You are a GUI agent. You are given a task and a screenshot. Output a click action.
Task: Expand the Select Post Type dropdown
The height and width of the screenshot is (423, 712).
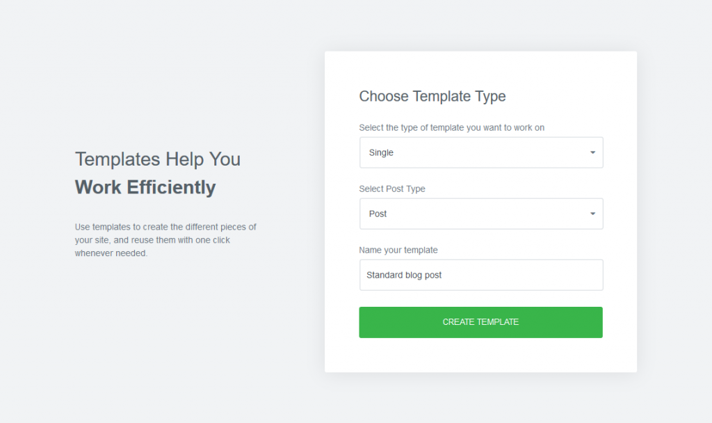click(x=480, y=214)
